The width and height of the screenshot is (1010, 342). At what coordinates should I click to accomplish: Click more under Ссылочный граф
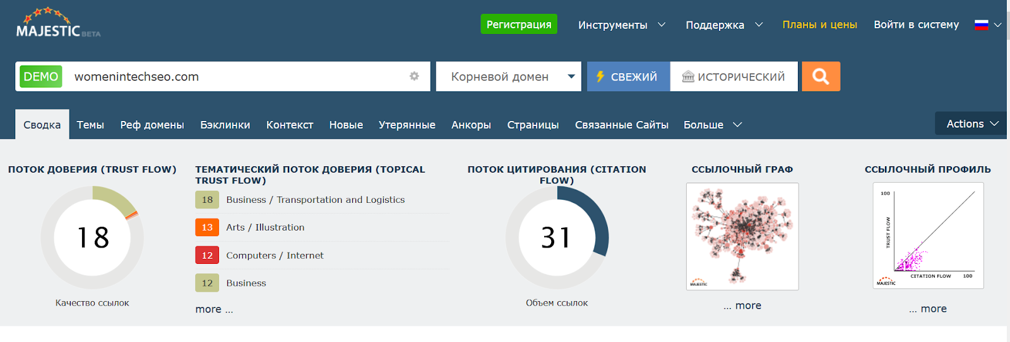742,305
